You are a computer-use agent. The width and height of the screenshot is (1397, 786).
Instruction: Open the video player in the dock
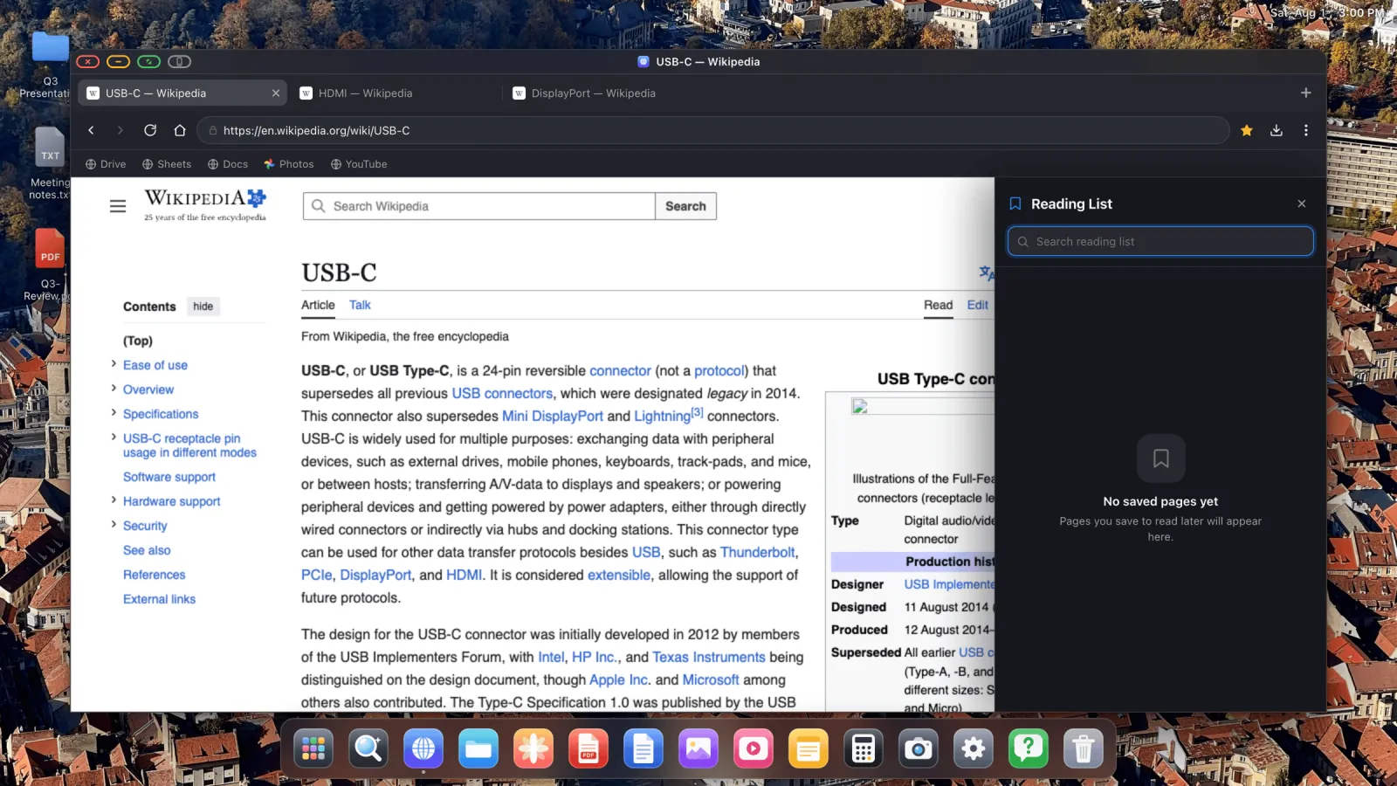754,748
